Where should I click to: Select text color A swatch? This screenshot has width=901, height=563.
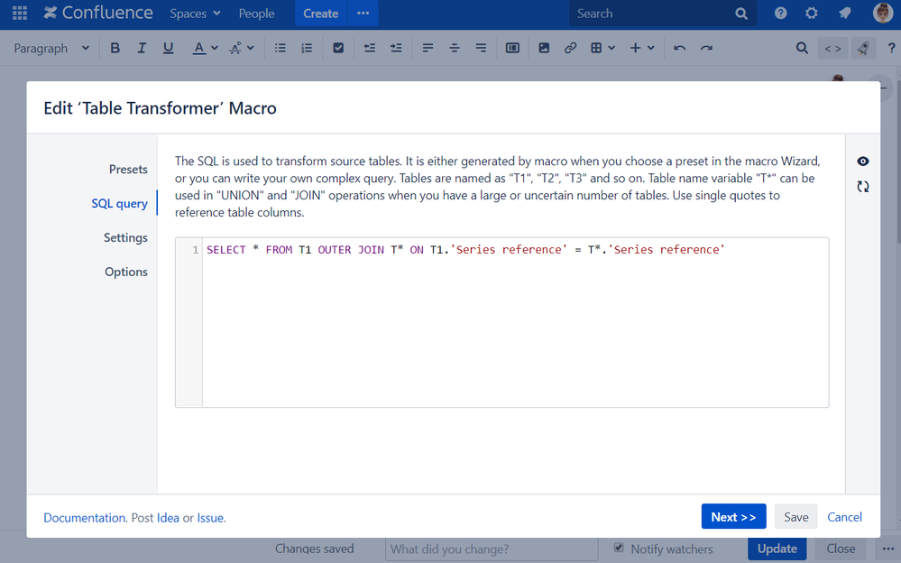198,49
